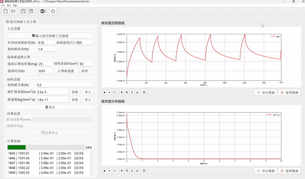Open the 渗碳时间(s) dropdown
This screenshot has height=179, width=305.
(x=63, y=126)
